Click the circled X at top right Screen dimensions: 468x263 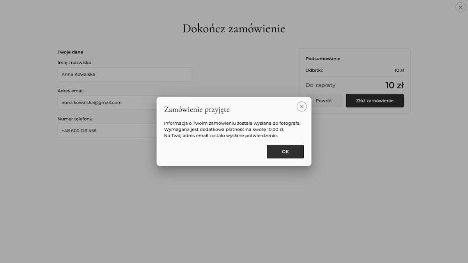pos(460,7)
